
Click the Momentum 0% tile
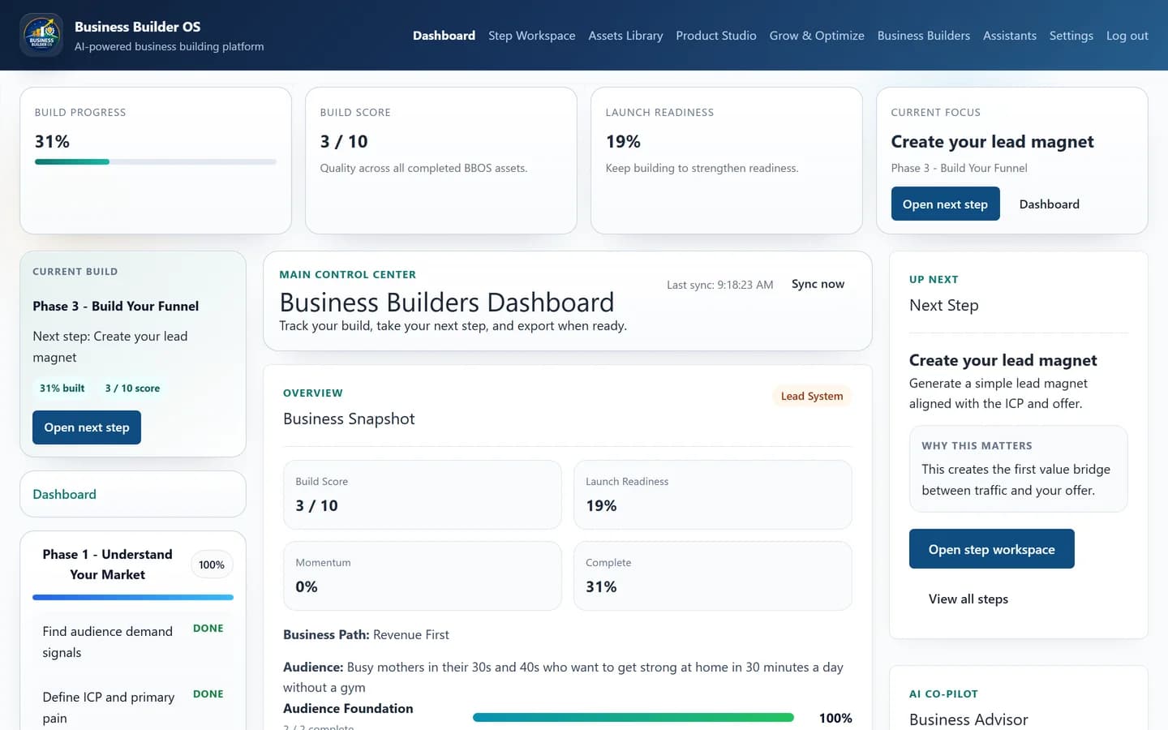422,576
